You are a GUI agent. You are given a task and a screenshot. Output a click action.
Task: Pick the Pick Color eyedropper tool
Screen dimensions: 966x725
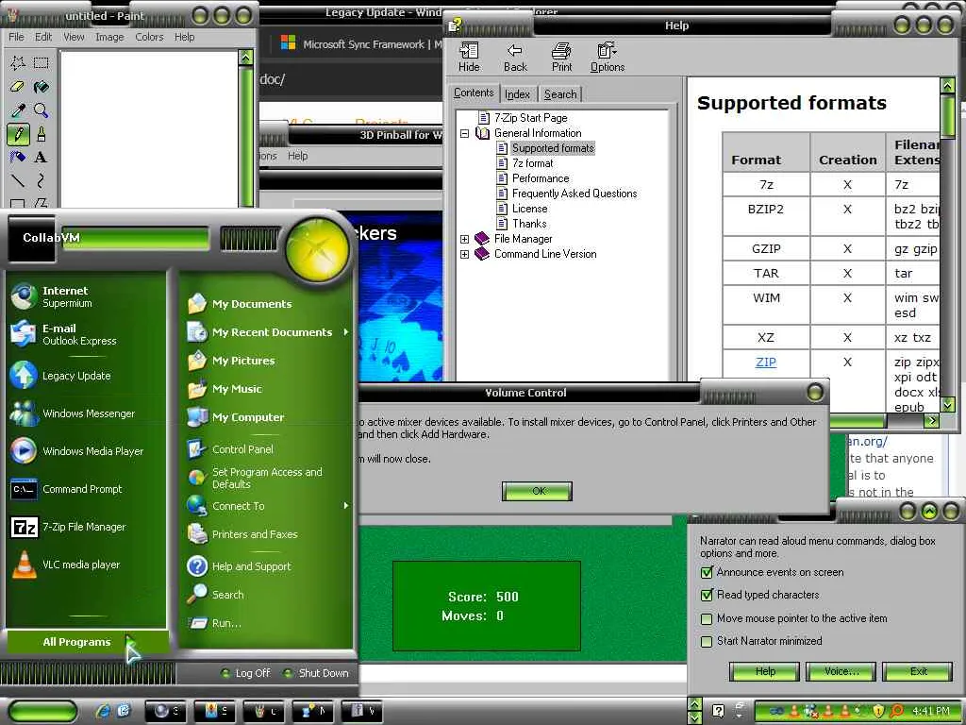17,110
